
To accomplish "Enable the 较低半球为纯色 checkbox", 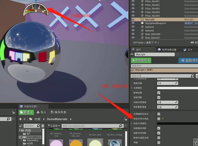I will click(159, 119).
